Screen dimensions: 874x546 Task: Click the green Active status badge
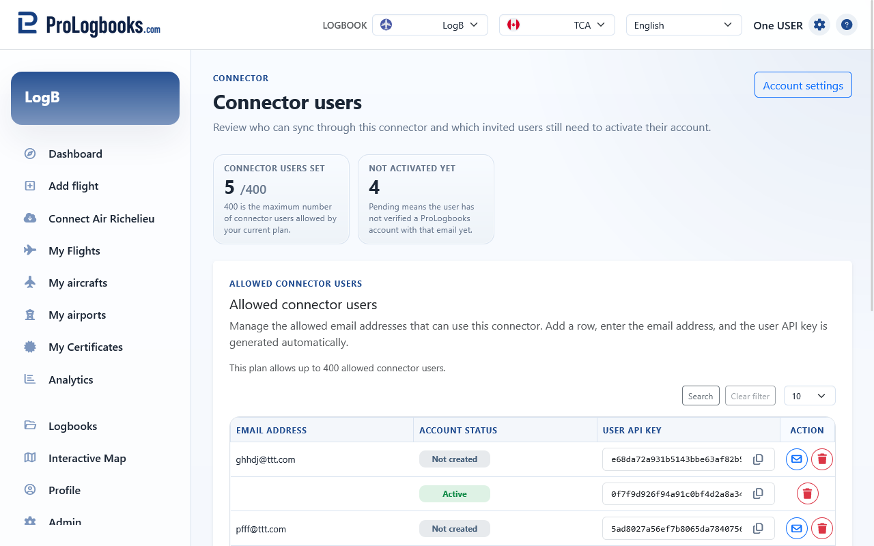(x=455, y=493)
